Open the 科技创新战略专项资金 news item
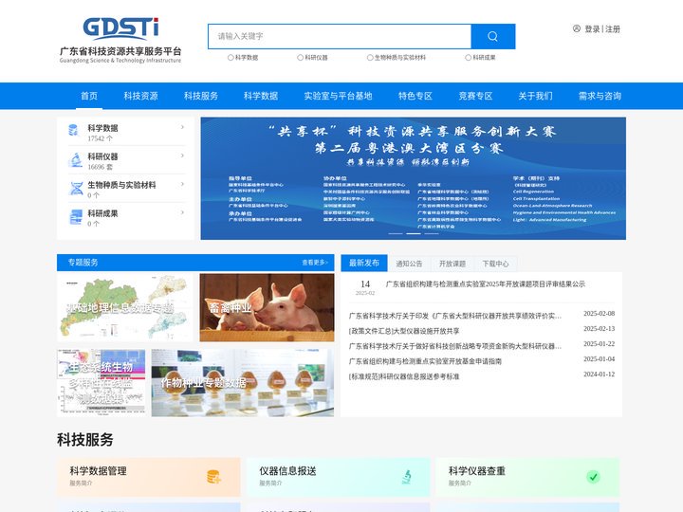 point(455,346)
